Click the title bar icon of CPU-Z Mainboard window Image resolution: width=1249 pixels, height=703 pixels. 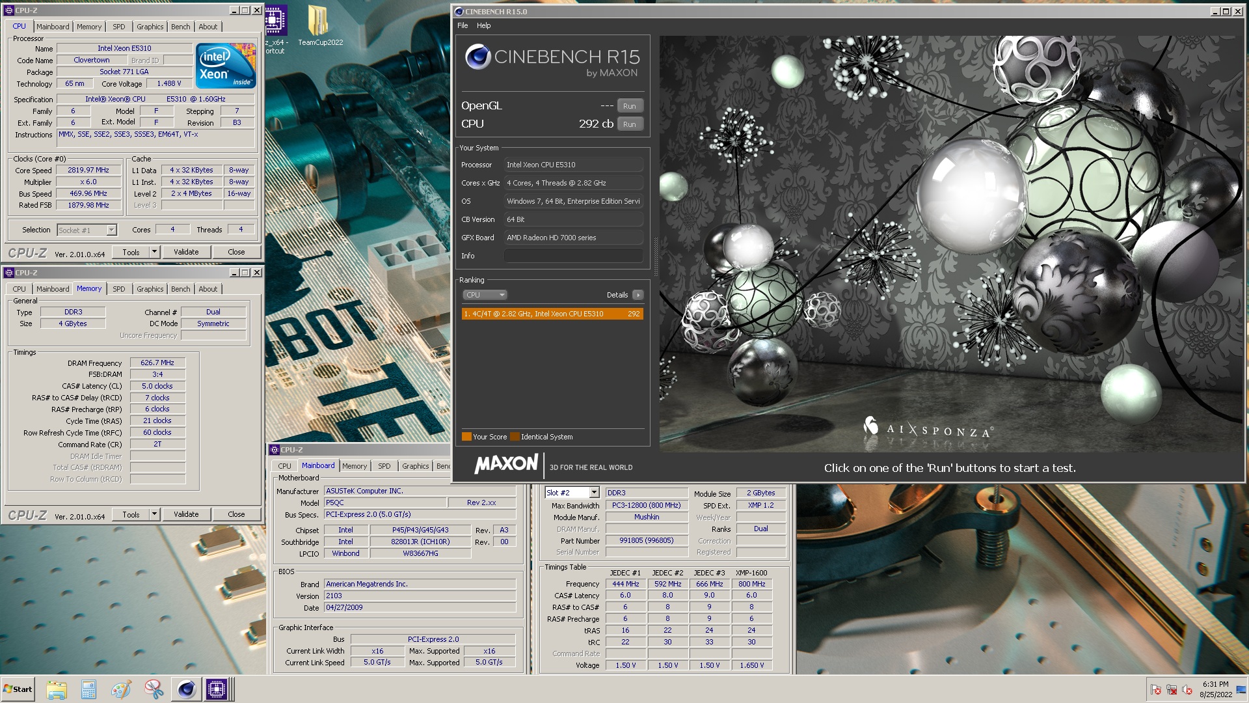tap(274, 450)
